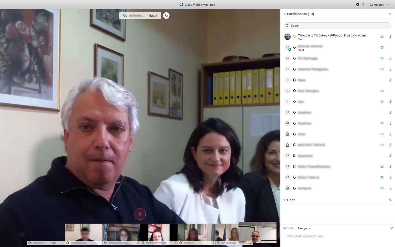Viewport: 395px width, 247px height.
Task: Click the help icon in the title bar
Action: [358, 4]
